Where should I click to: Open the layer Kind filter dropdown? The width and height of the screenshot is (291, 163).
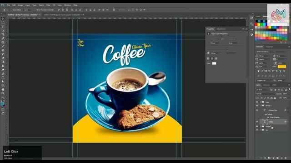coord(262,90)
